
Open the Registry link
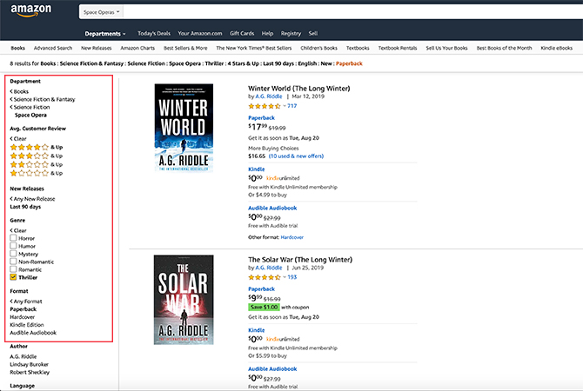coord(291,33)
